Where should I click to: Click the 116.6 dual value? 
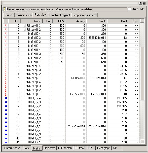[123, 90]
